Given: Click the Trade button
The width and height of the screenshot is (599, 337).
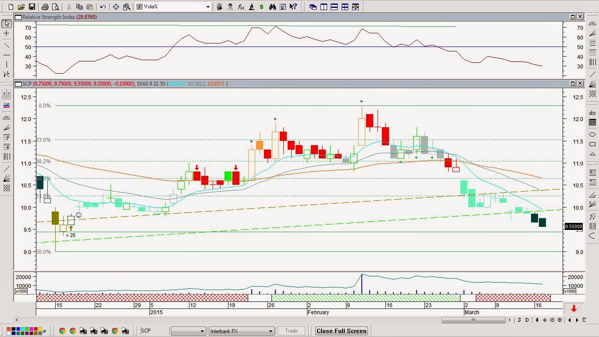Looking at the screenshot, I should pos(291,331).
